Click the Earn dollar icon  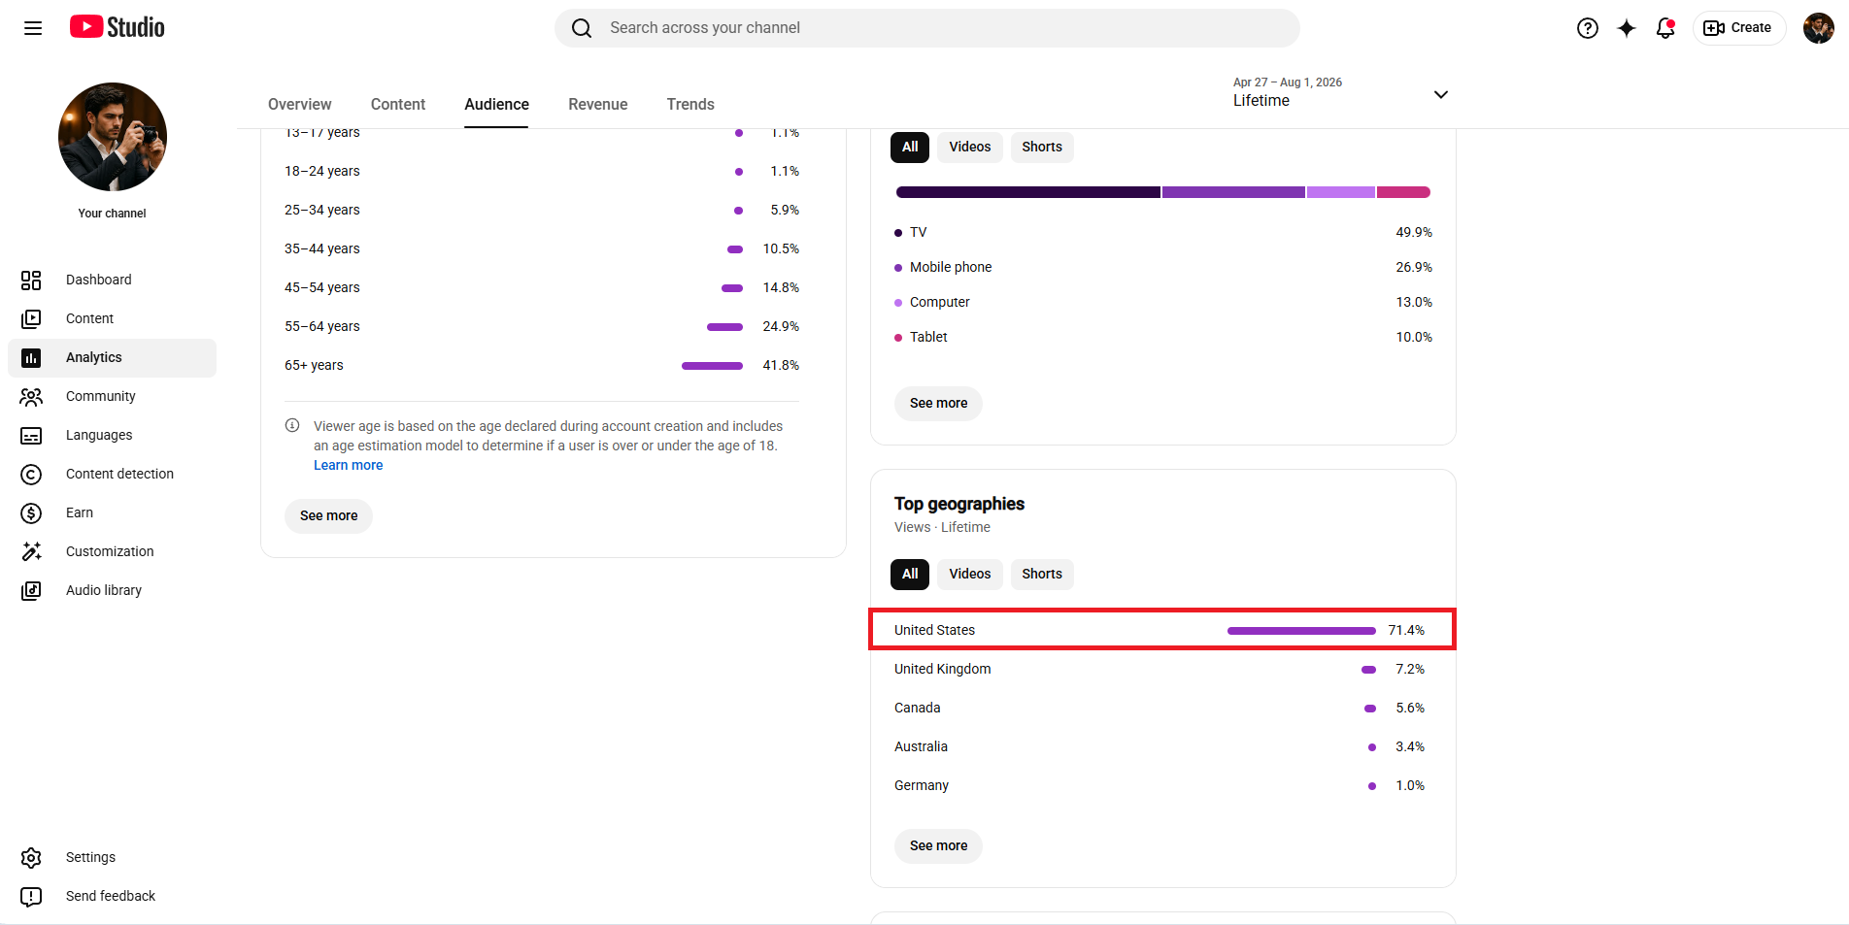[31, 513]
